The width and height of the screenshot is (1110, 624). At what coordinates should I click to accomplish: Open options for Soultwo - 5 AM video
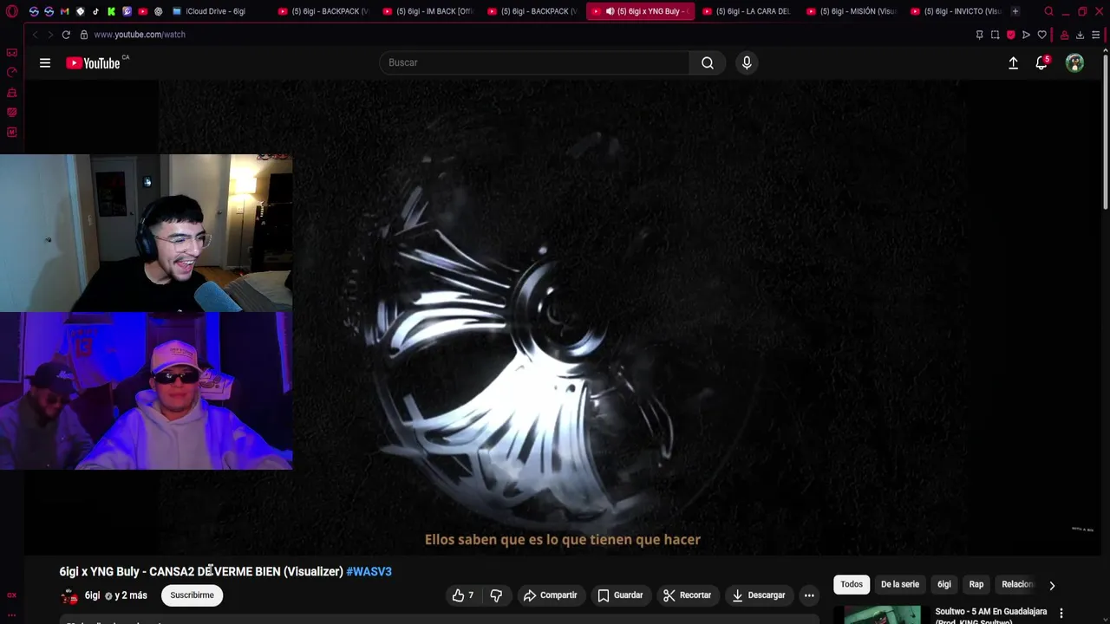[1061, 613]
